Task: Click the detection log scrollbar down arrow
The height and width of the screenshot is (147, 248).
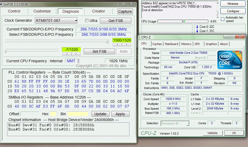Action: (x=218, y=17)
